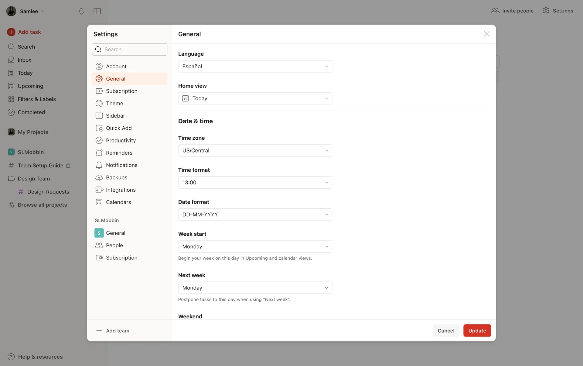Open Reminders settings
This screenshot has width=583, height=366.
119,153
